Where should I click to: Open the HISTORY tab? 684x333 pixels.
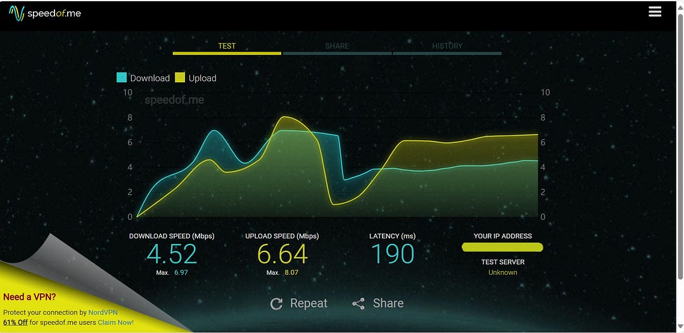(x=447, y=45)
